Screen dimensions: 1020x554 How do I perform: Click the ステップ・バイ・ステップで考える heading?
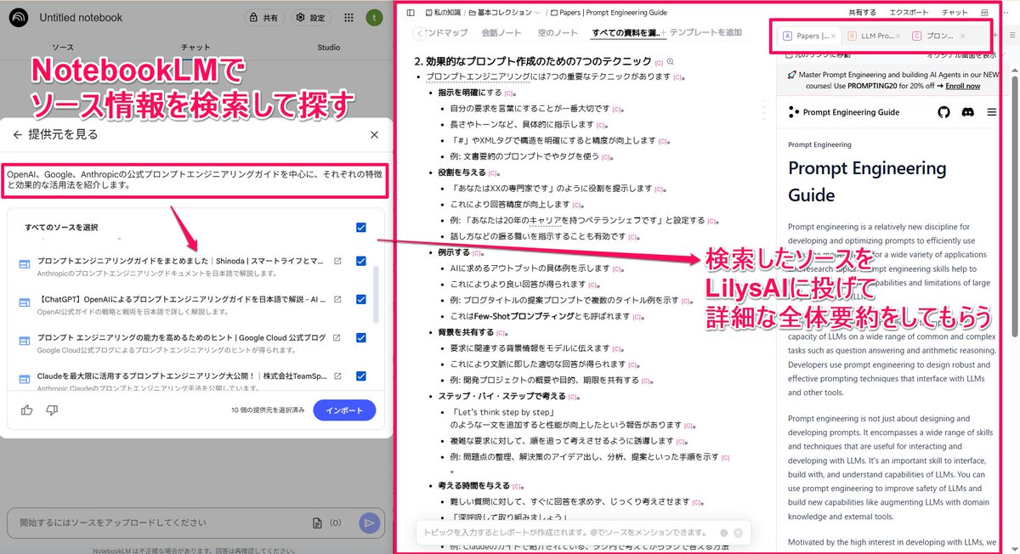501,396
